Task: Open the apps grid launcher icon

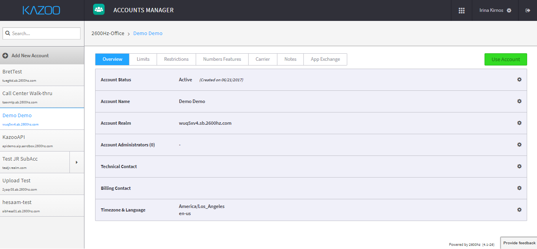Action: pyautogui.click(x=462, y=11)
